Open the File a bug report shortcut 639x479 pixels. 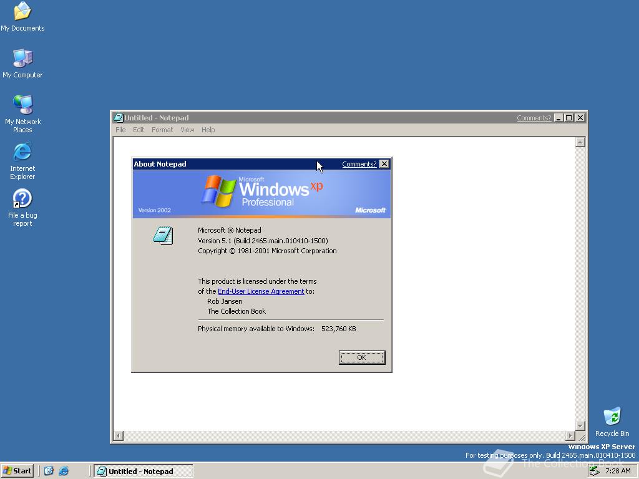click(x=22, y=201)
